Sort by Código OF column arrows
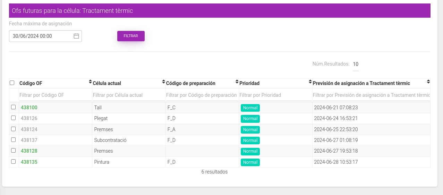Image resolution: width=443 pixels, height=195 pixels. (x=90, y=82)
